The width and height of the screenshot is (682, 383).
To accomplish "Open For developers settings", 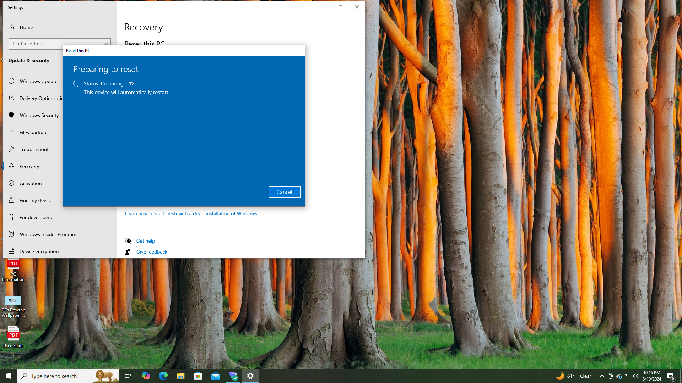I will click(x=36, y=217).
